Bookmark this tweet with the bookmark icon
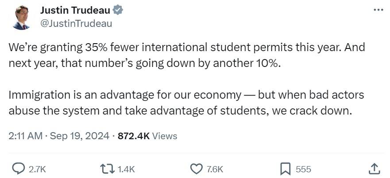The height and width of the screenshot is (178, 390). point(286,168)
